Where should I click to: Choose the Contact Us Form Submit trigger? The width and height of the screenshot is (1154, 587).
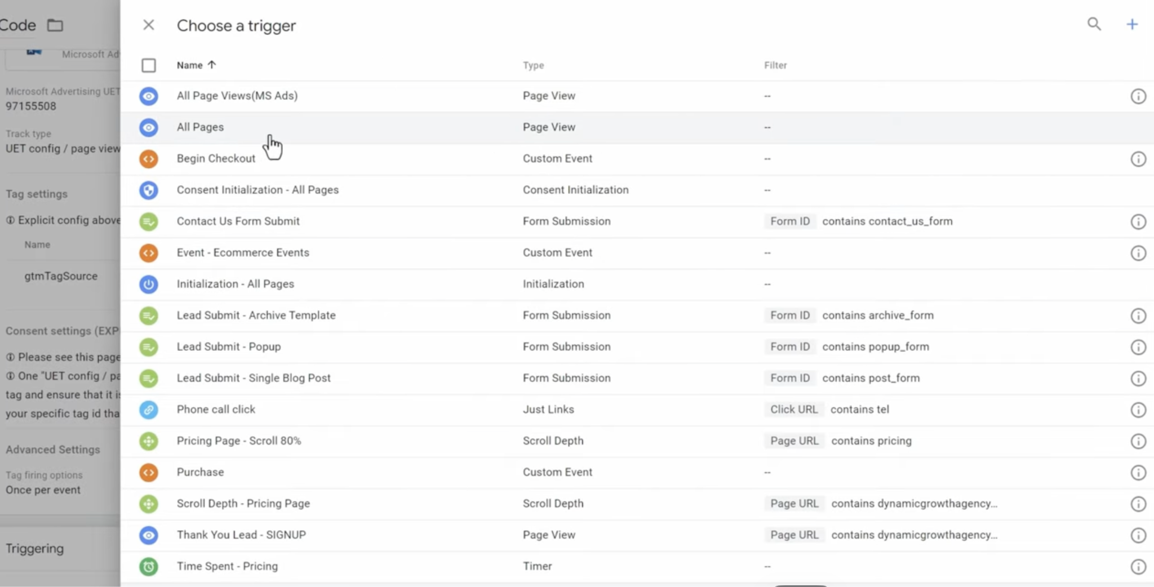(x=637, y=221)
